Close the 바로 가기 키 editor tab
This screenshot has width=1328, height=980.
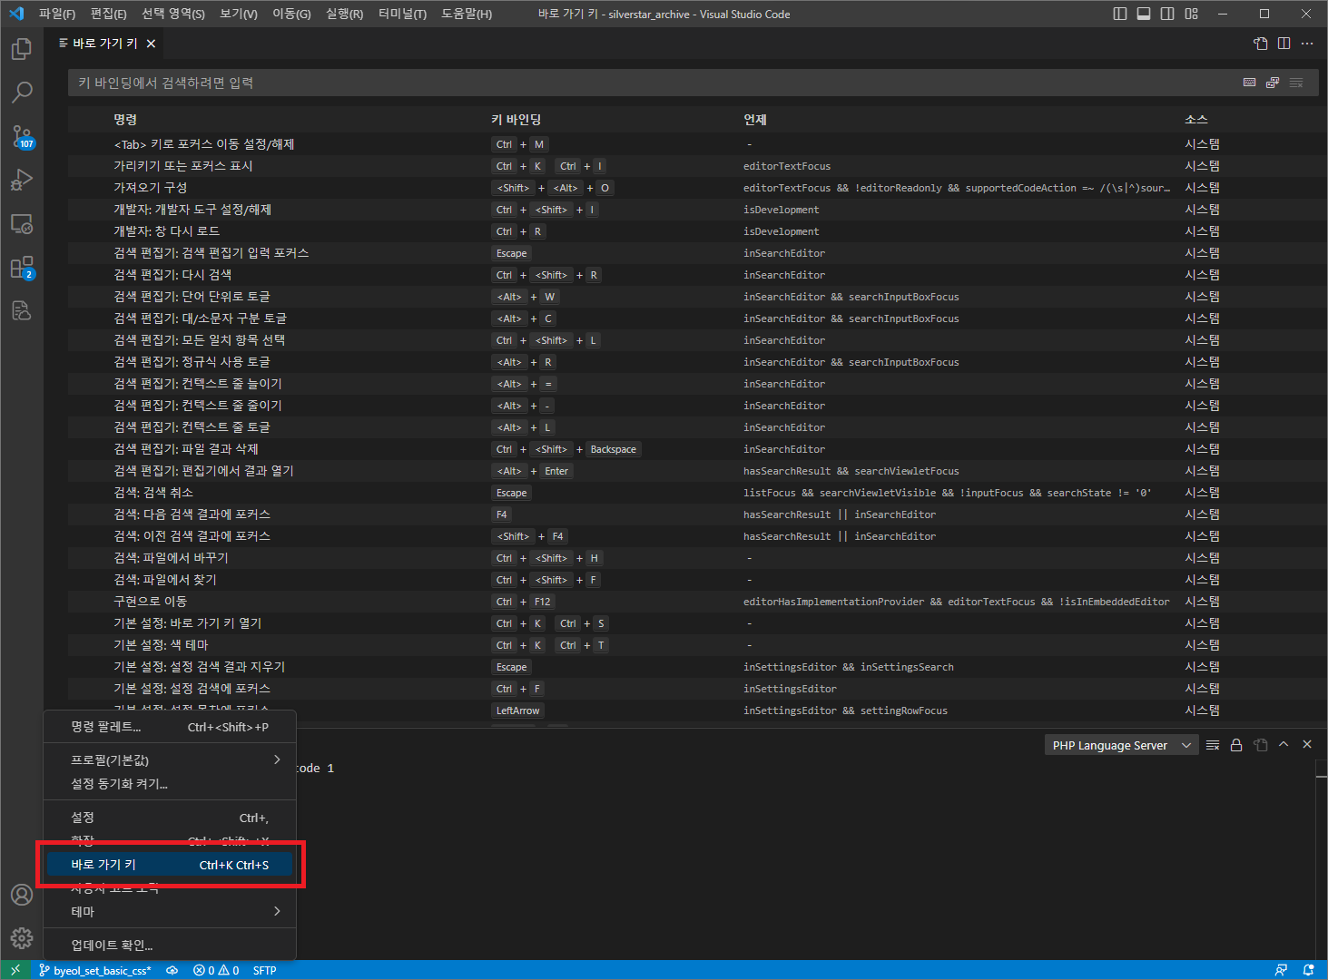coord(151,44)
